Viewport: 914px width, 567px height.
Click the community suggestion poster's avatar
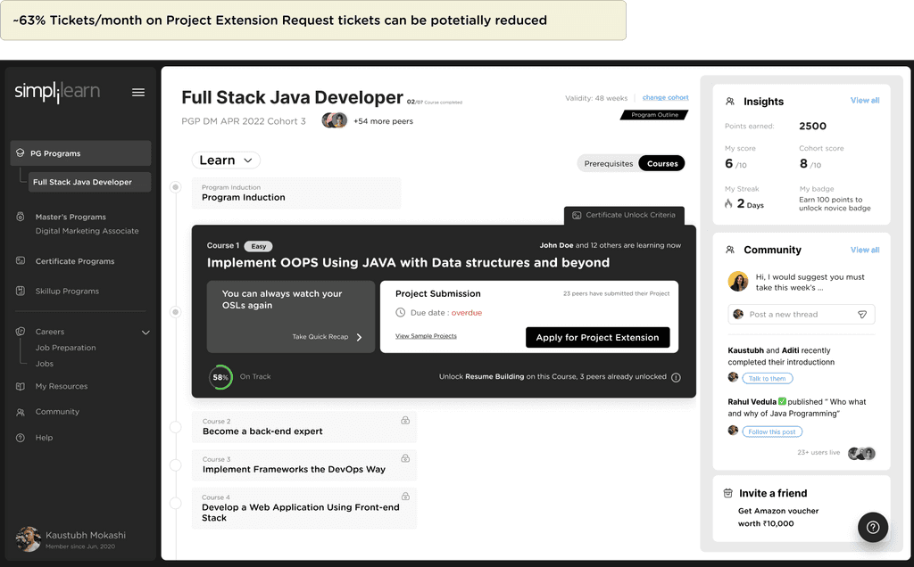[738, 281]
